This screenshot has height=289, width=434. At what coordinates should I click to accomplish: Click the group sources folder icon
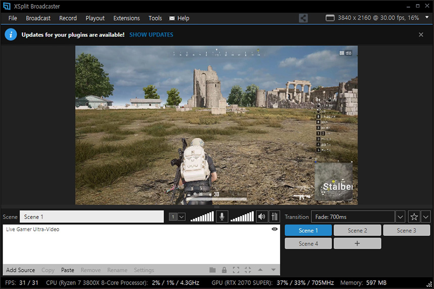coord(212,270)
